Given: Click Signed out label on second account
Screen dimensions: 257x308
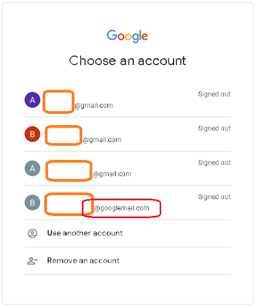Looking at the screenshot, I should tap(214, 128).
